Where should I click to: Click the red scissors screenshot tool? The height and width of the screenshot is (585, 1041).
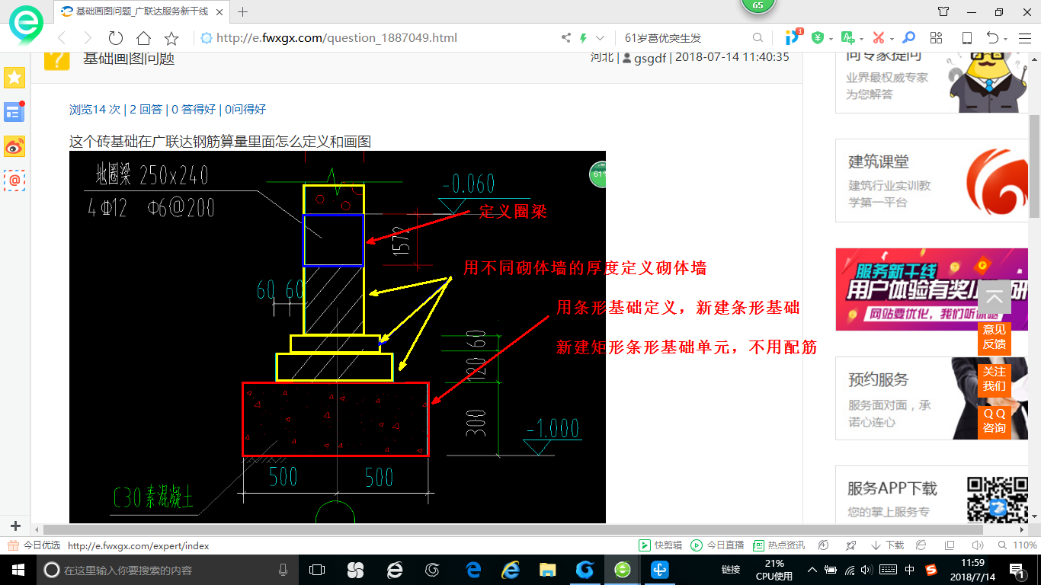[879, 37]
